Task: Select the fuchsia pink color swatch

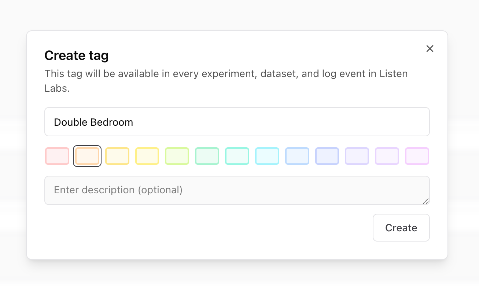Action: 417,156
